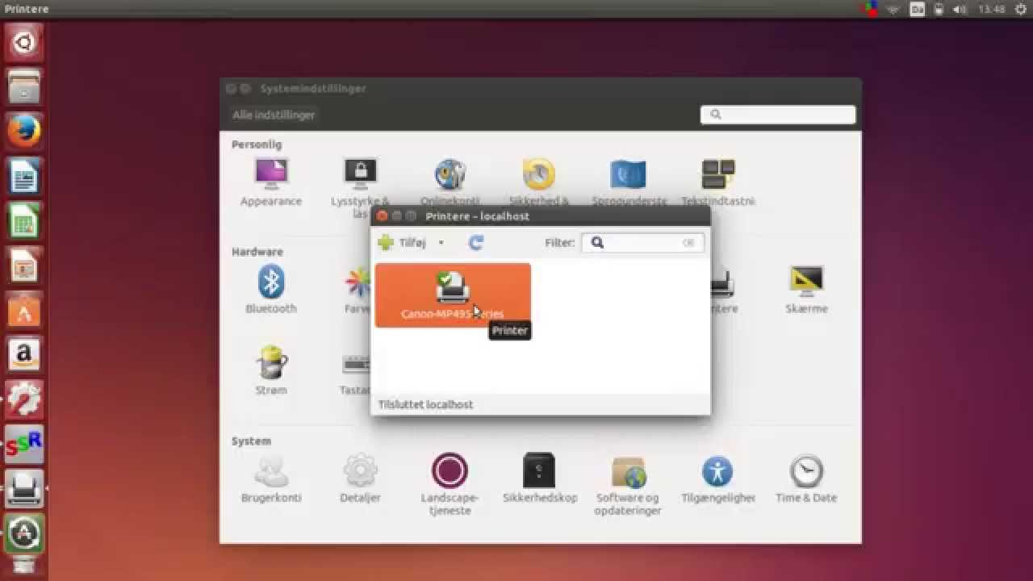Open LibreOffice Calc from the launcher
The image size is (1033, 581).
coord(24,220)
